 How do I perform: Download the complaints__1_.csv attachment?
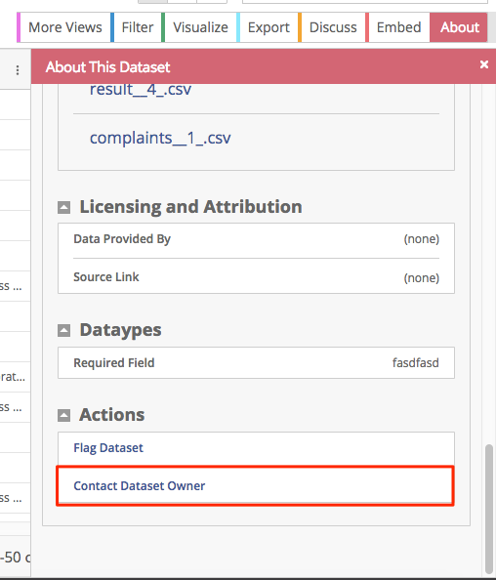(x=160, y=138)
